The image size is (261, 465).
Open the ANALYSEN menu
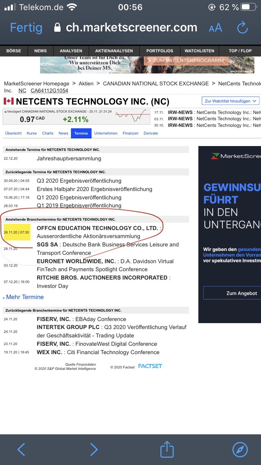[71, 51]
